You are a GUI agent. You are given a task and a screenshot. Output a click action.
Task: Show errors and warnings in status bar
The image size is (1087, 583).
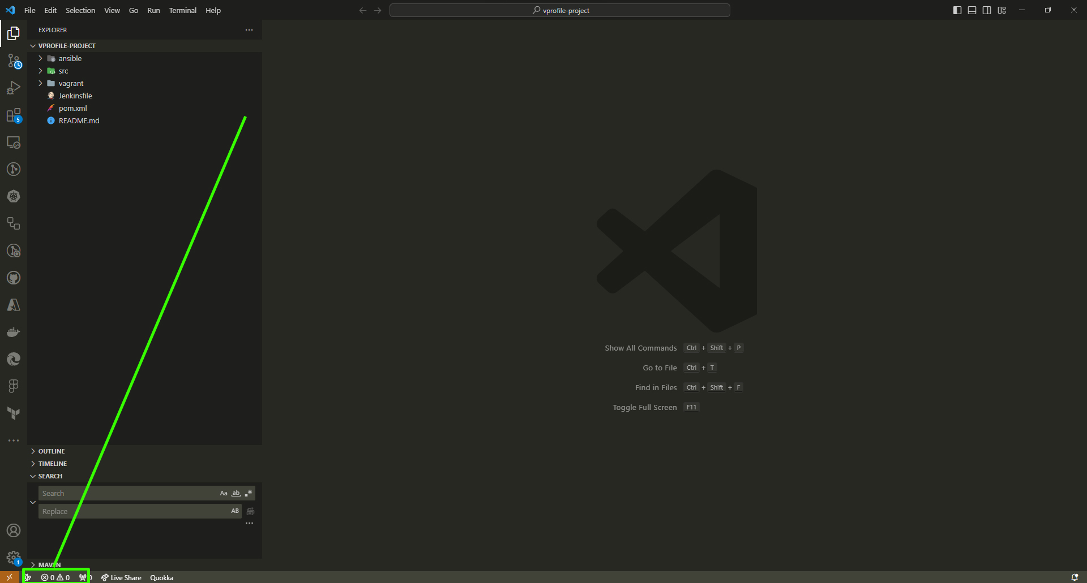click(x=55, y=577)
